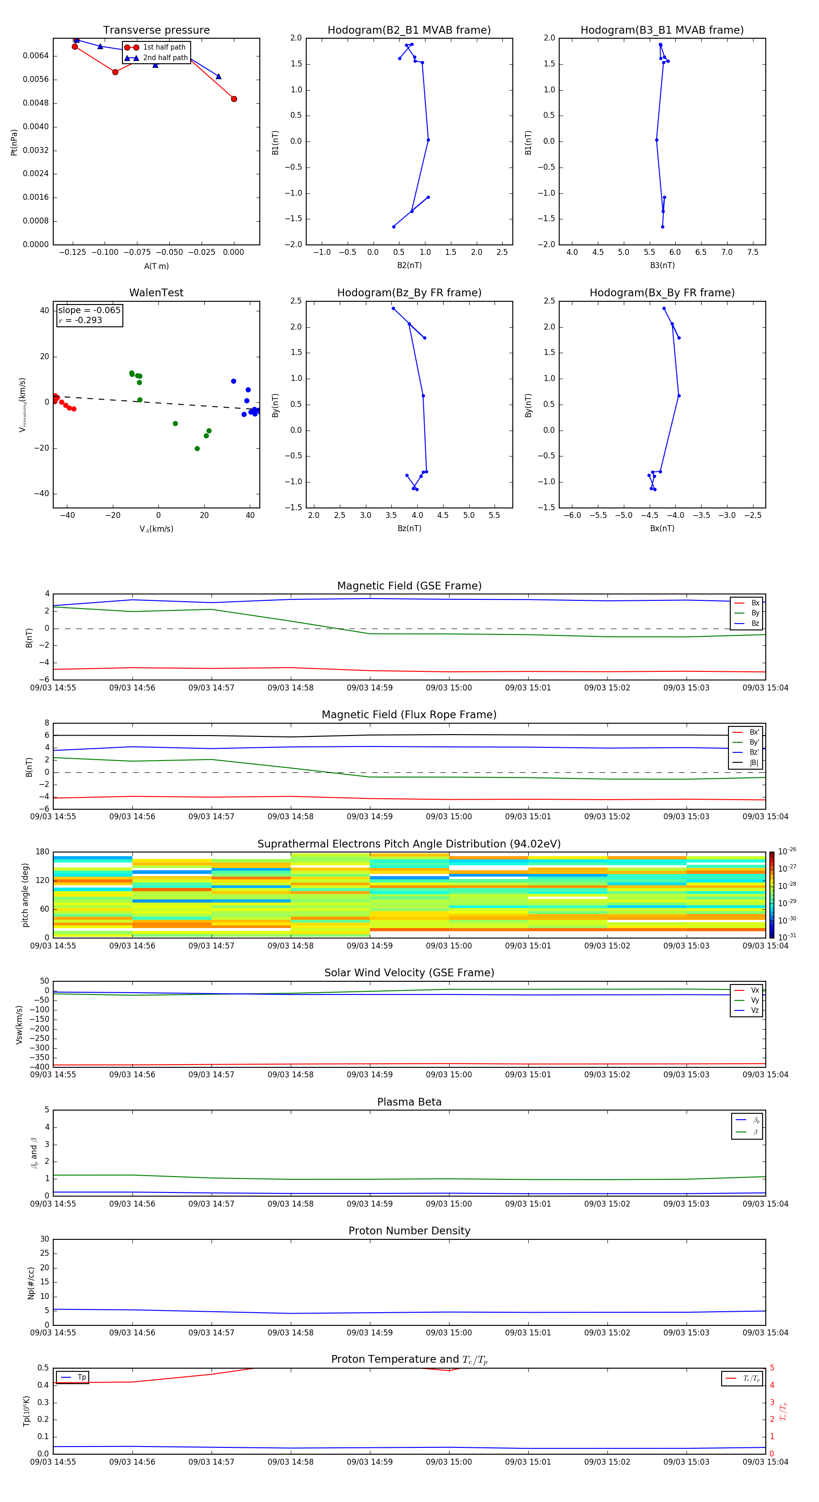Select "Bz'" in the flux rope legend
Screen dimensions: 819x1502
coord(746,752)
